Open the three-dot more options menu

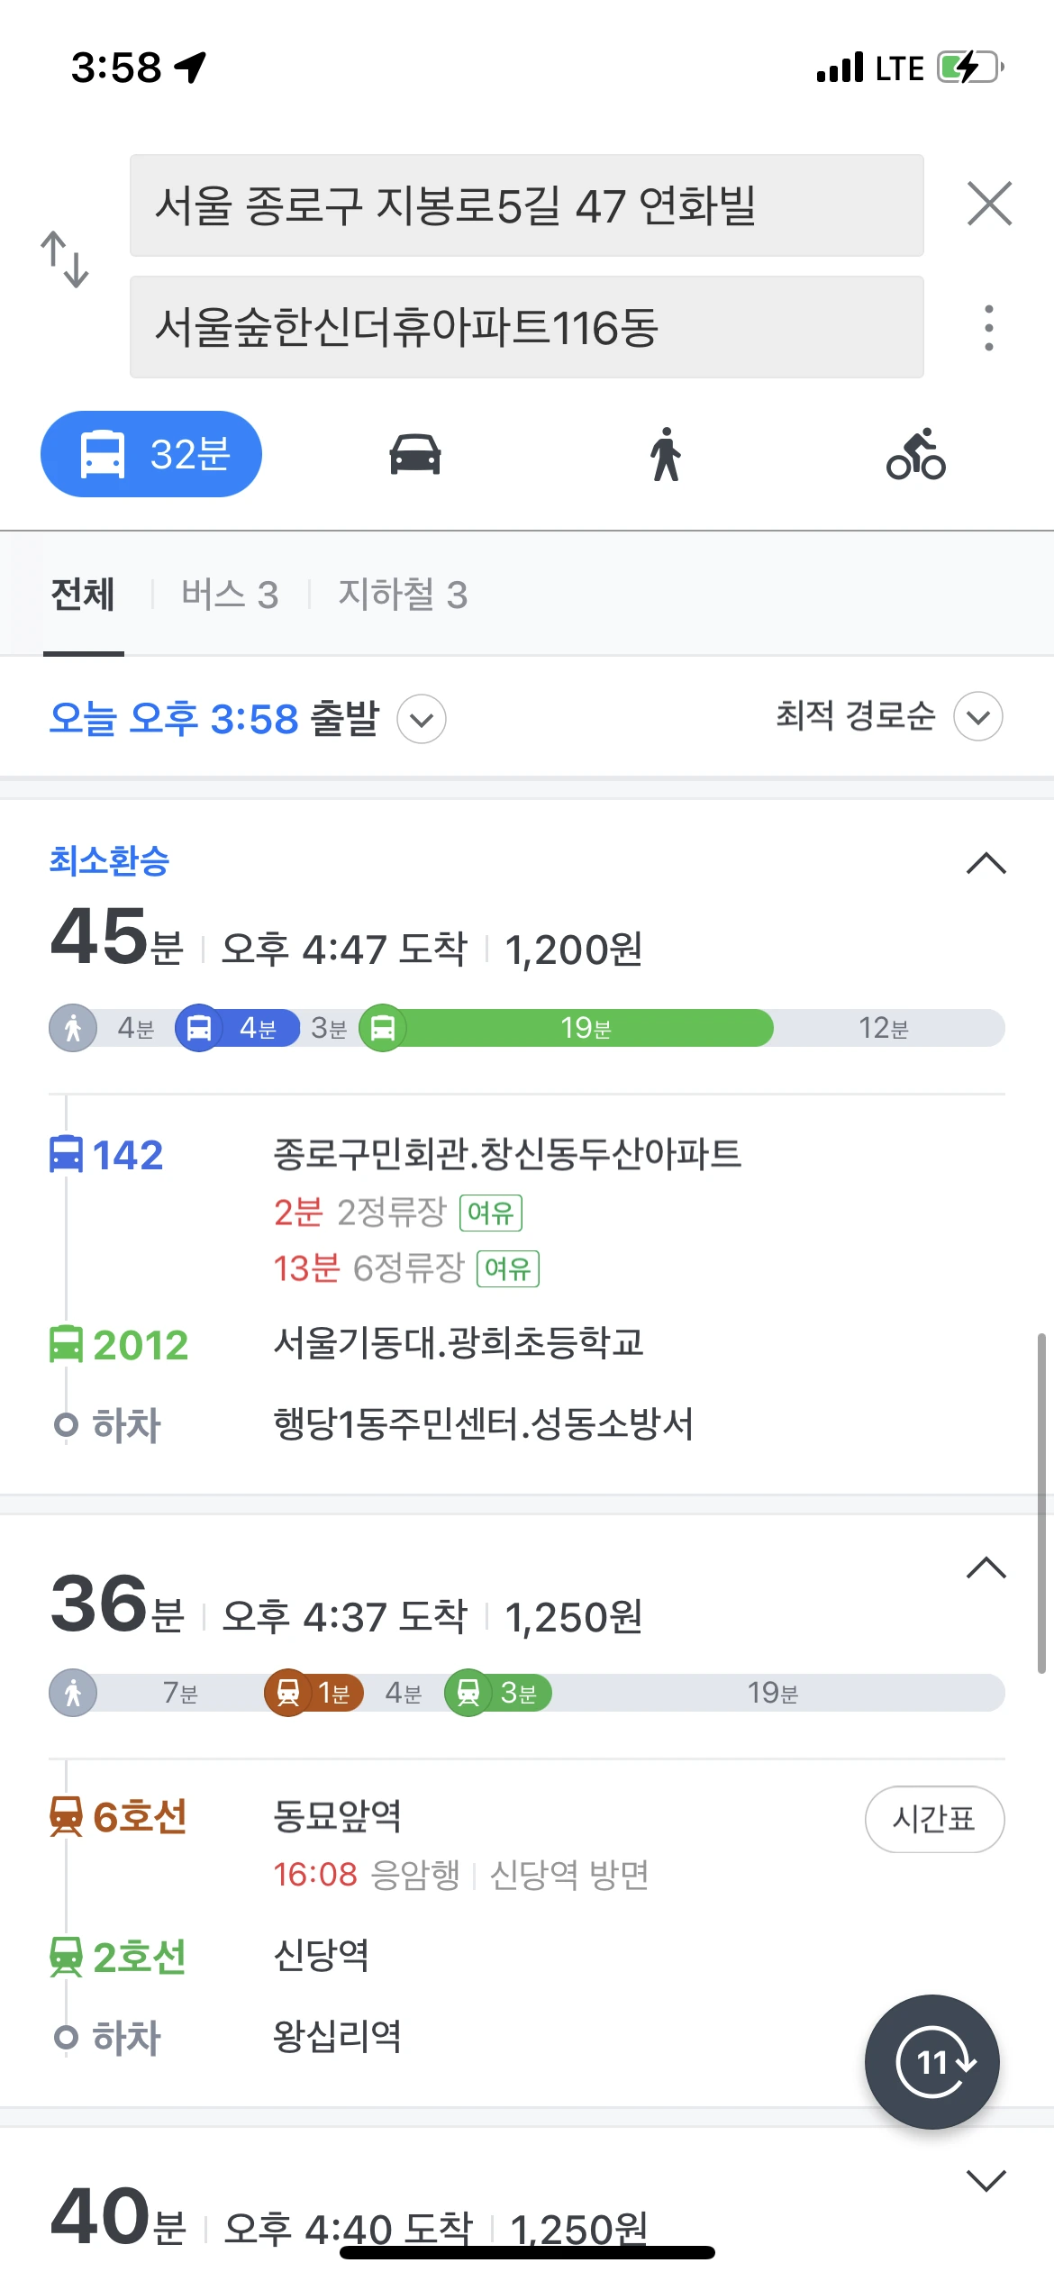[x=989, y=328]
